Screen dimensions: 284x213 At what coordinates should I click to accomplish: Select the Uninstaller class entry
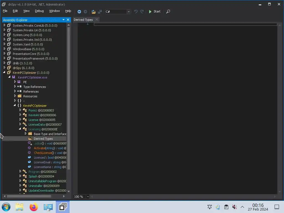(44, 186)
